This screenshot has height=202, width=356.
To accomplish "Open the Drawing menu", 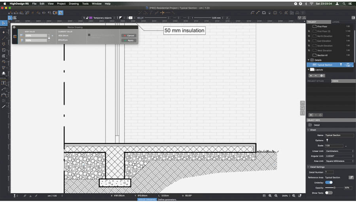I will pyautogui.click(x=73, y=3).
